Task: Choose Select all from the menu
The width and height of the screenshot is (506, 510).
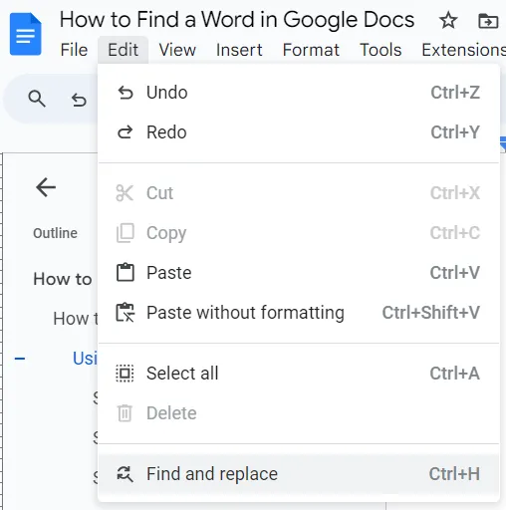Action: [299, 374]
